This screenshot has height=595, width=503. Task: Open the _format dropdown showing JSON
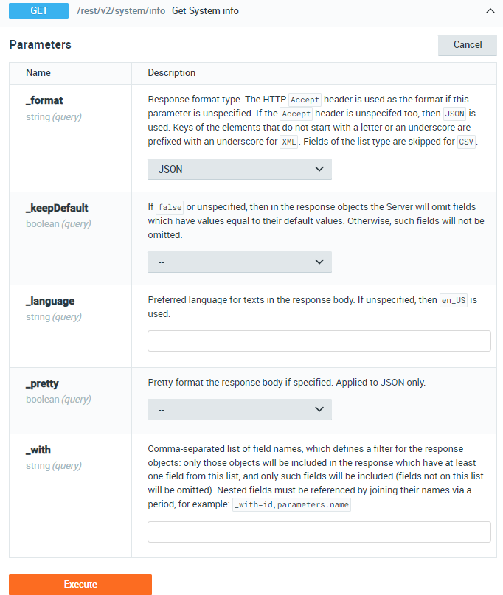[x=239, y=169]
